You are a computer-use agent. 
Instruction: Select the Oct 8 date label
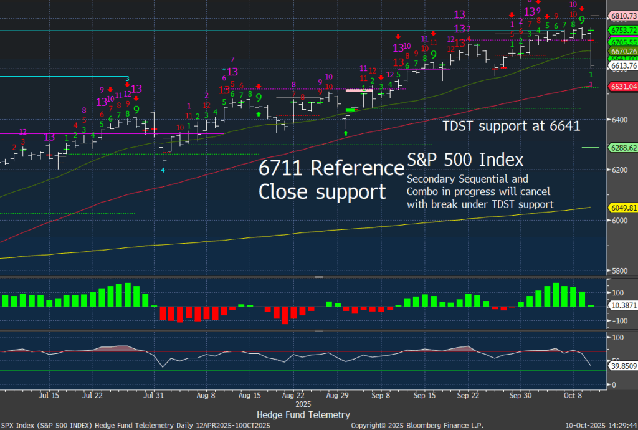coord(566,395)
